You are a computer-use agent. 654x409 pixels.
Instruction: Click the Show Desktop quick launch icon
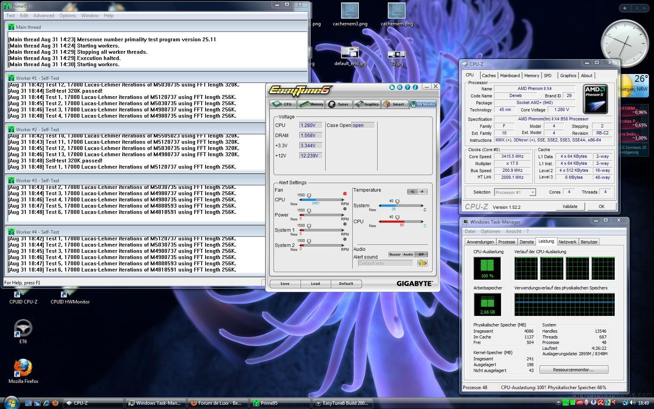coord(28,403)
